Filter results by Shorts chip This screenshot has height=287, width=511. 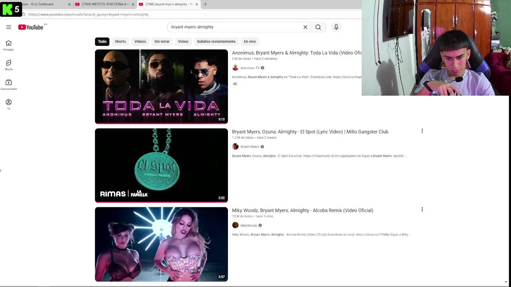120,41
